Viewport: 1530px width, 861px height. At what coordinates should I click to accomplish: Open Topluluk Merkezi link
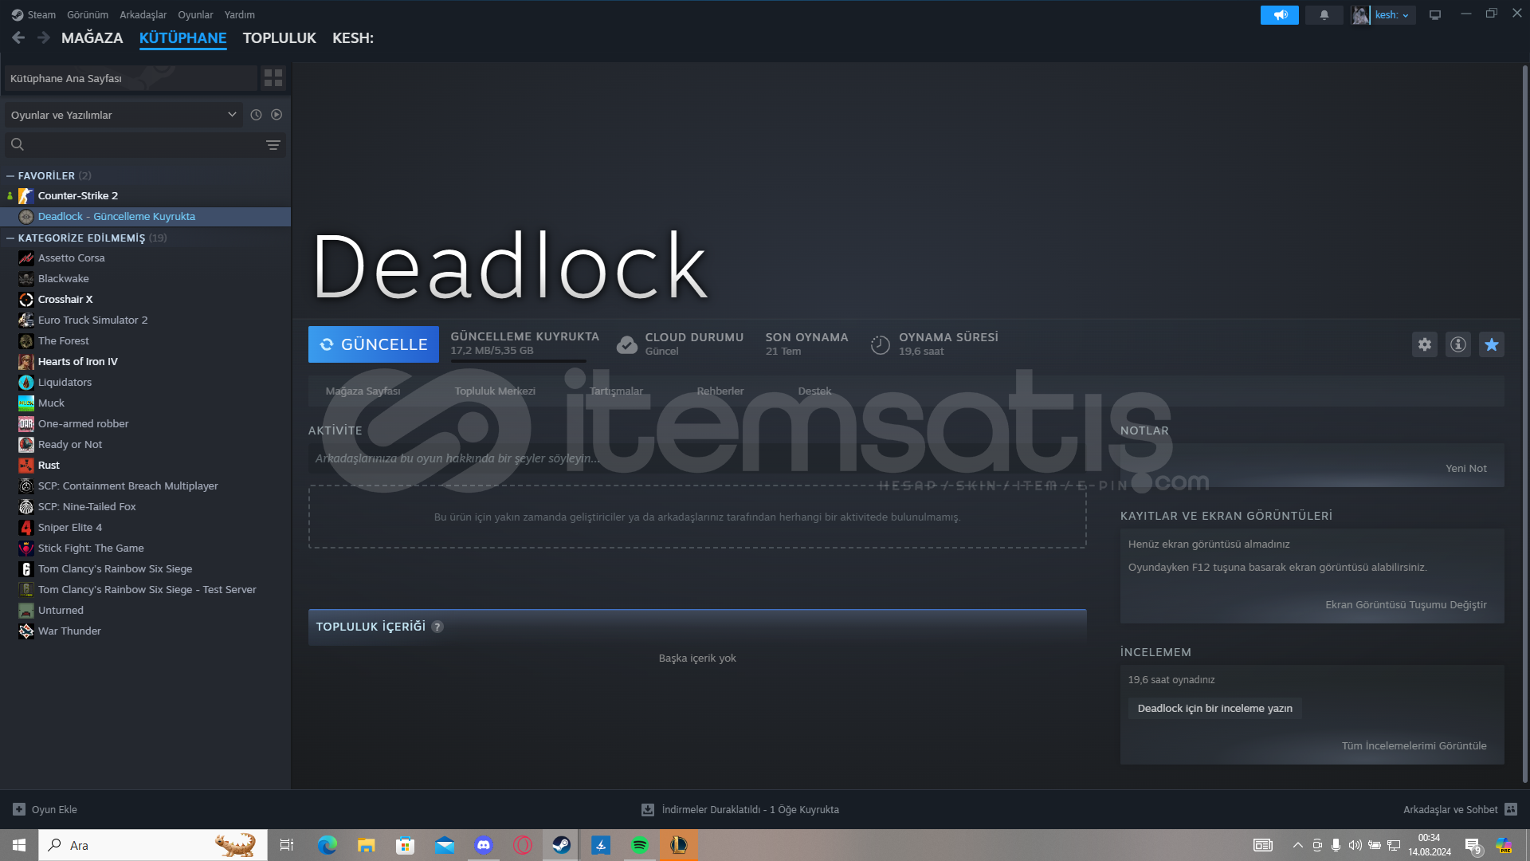pyautogui.click(x=495, y=391)
